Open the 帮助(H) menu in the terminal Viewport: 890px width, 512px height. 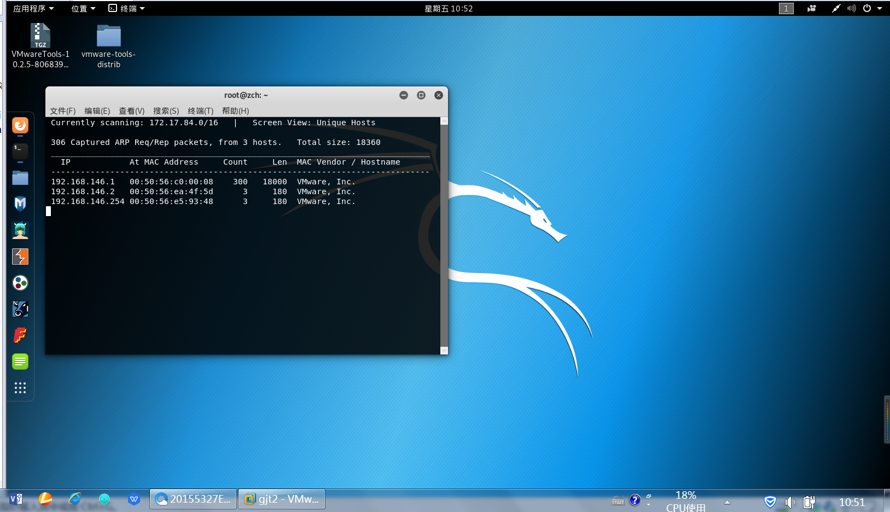(236, 110)
